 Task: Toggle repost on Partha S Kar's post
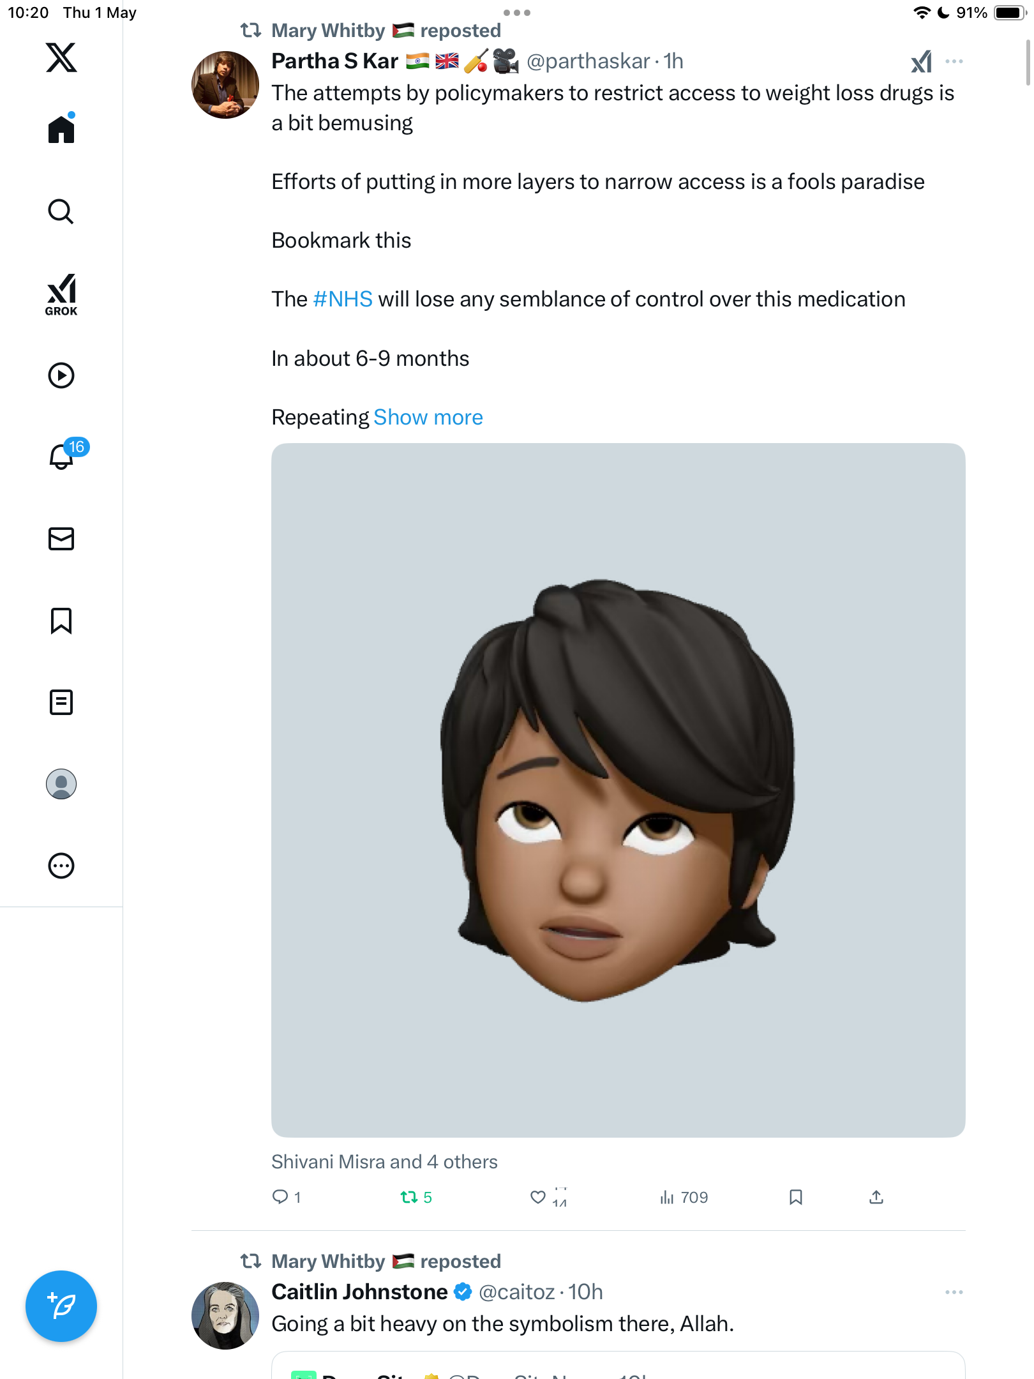point(416,1197)
